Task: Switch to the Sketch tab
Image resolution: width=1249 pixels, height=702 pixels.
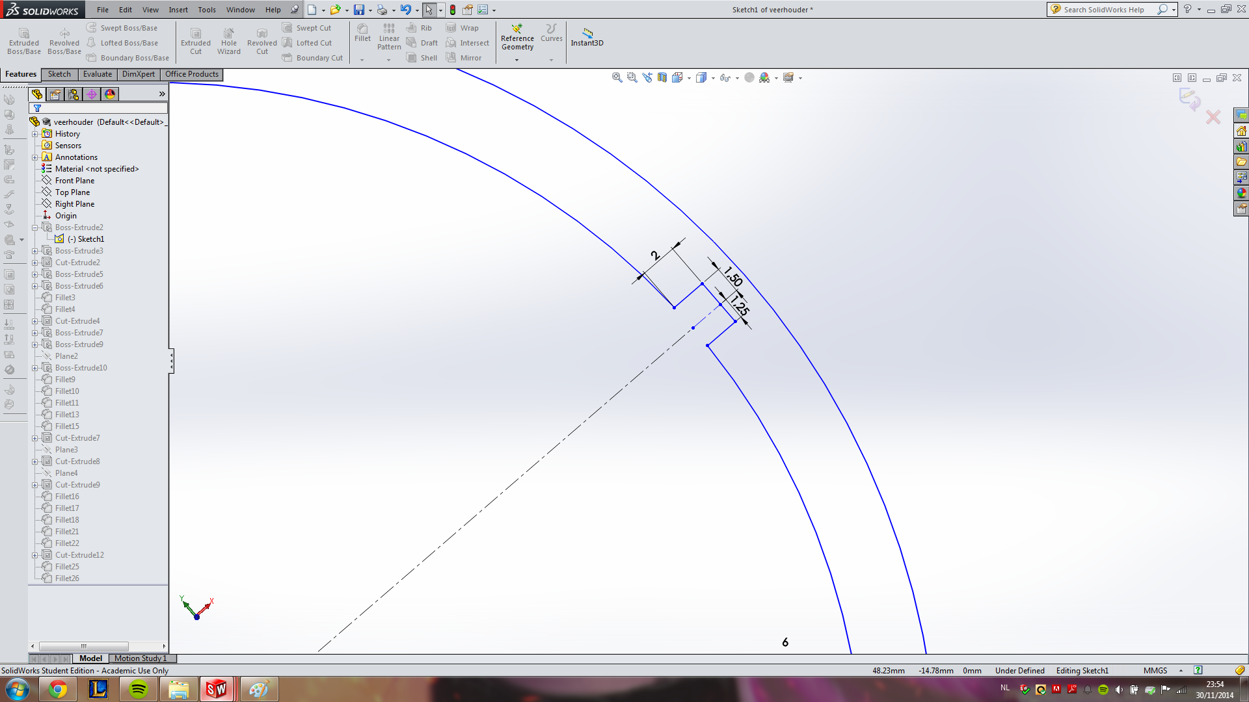Action: 59,74
